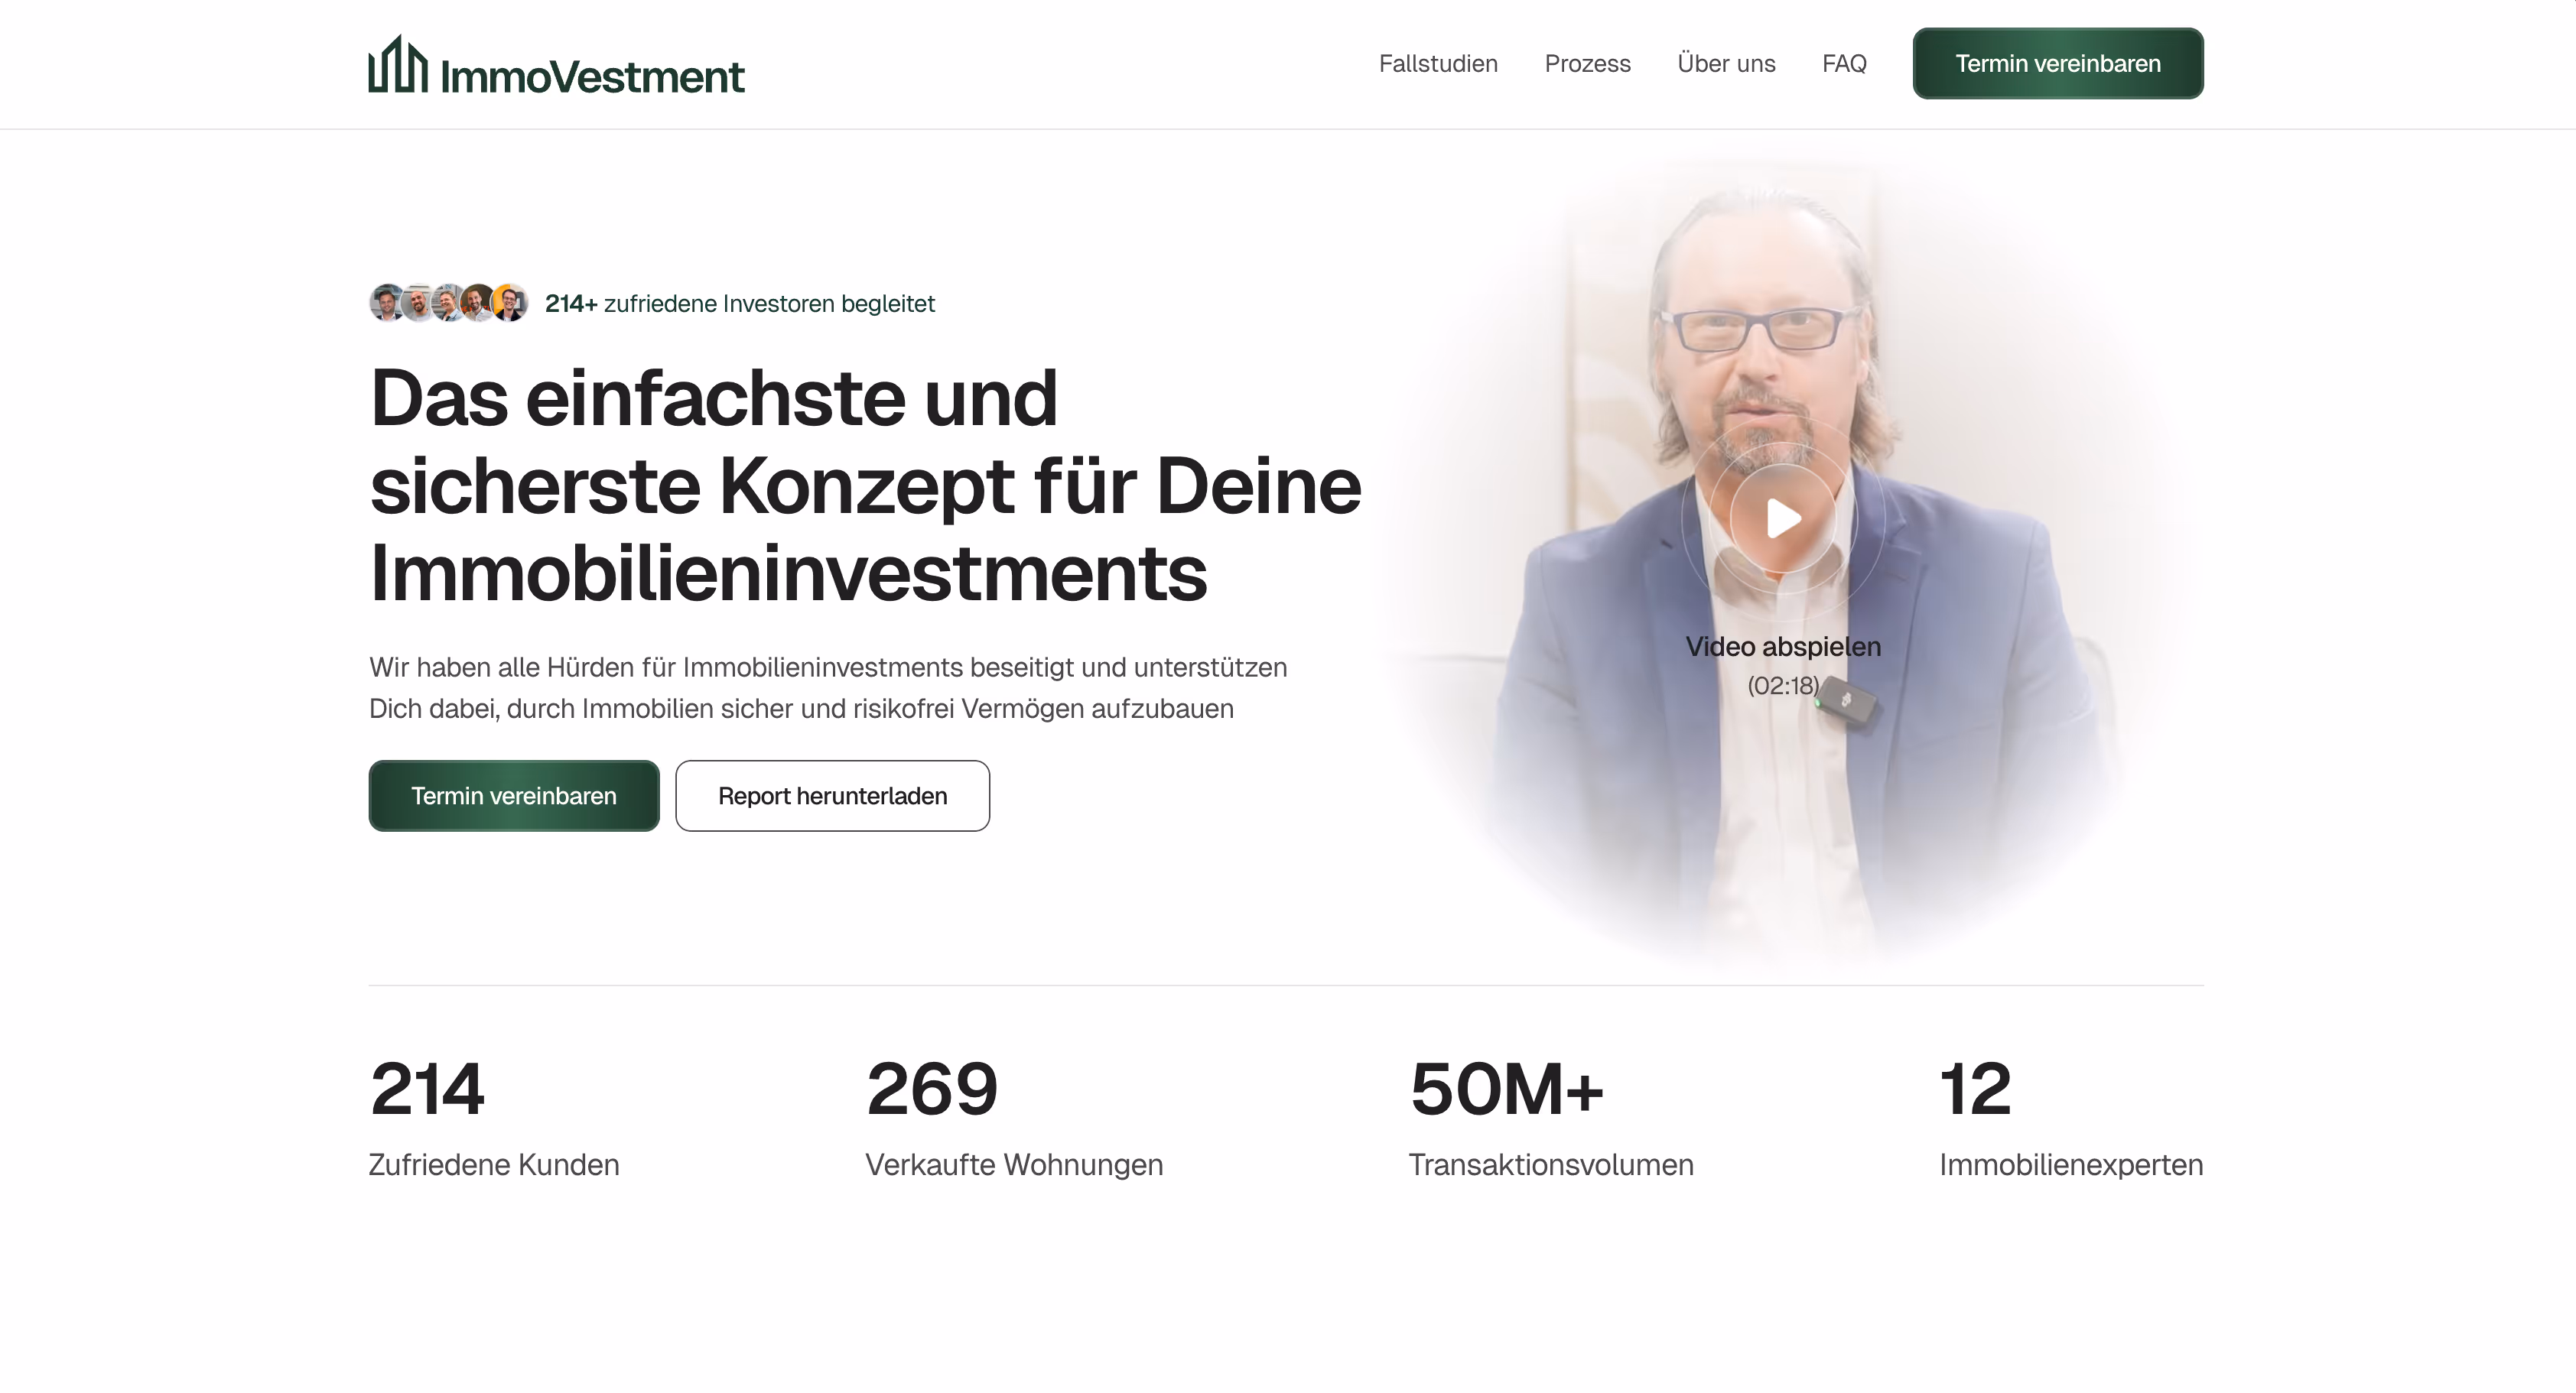The height and width of the screenshot is (1393, 2576).
Task: Click the first investor avatar
Action: 387,303
